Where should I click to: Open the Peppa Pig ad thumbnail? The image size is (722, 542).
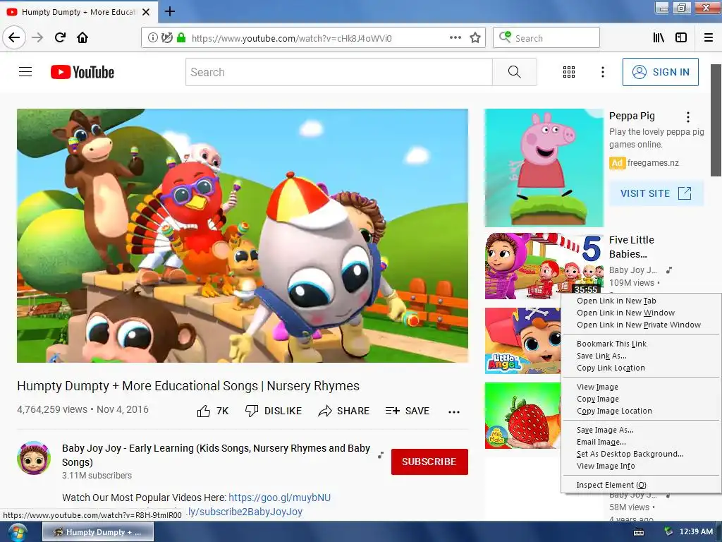pos(544,168)
